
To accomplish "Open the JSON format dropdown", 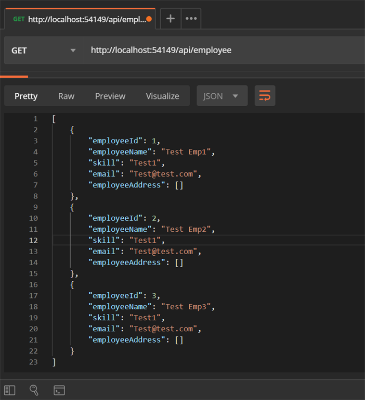I will click(x=221, y=96).
